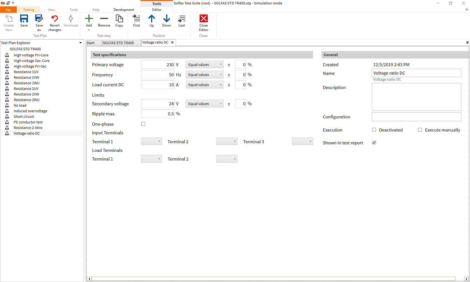Click the Description text area
The width and height of the screenshot is (470, 282).
417,97
